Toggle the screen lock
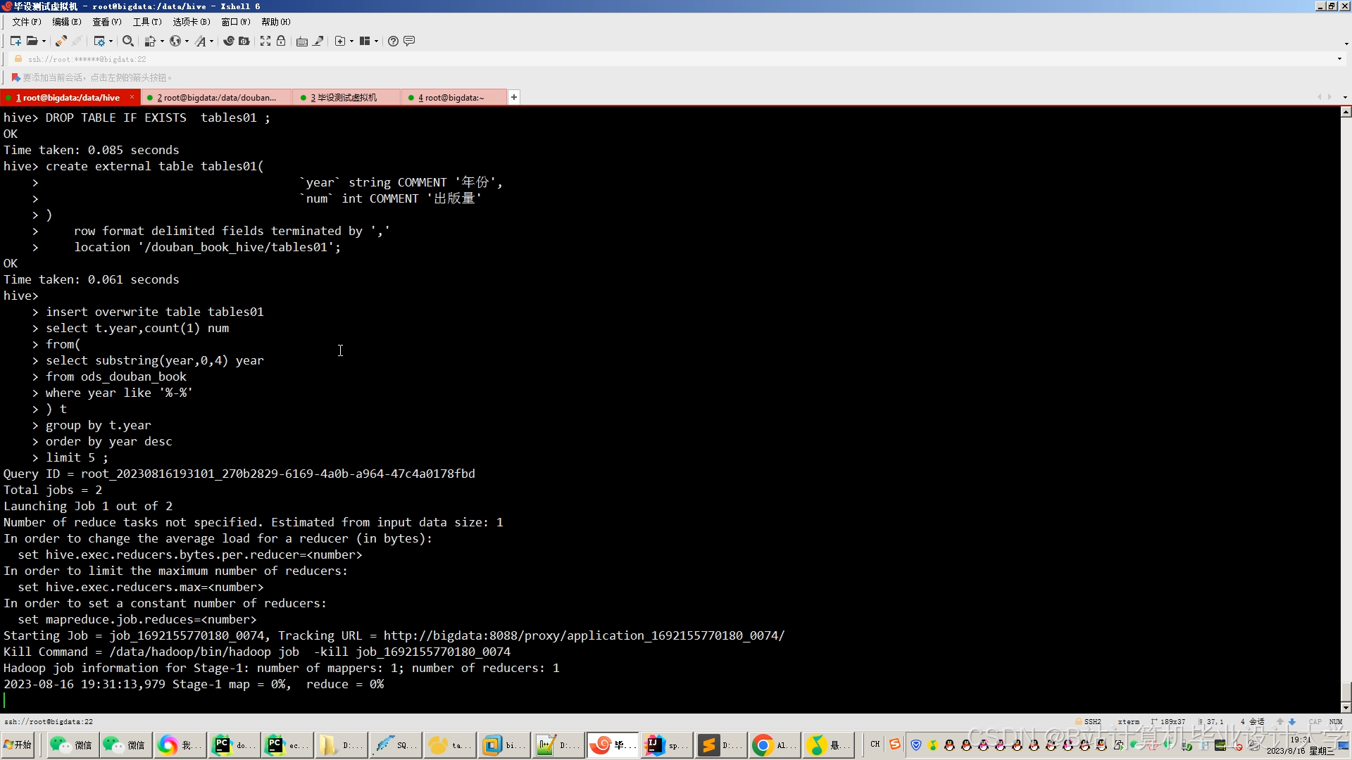 point(282,42)
